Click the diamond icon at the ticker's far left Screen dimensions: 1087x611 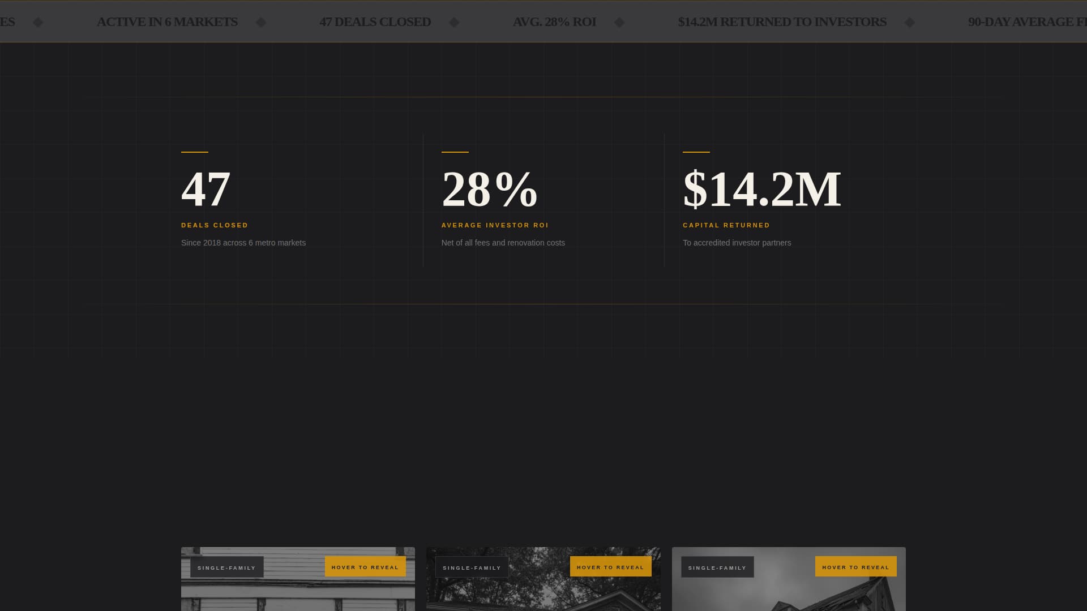pyautogui.click(x=37, y=22)
